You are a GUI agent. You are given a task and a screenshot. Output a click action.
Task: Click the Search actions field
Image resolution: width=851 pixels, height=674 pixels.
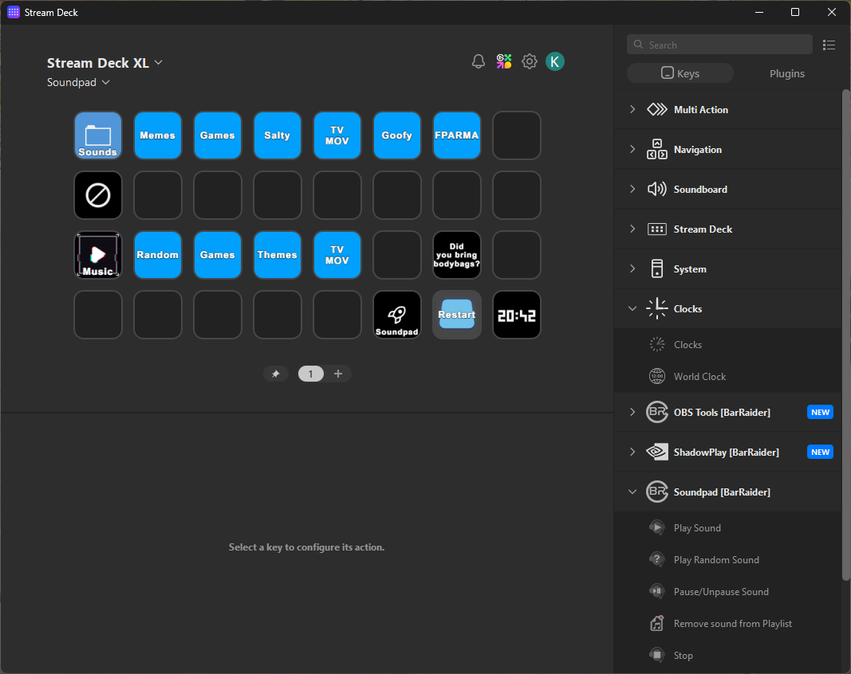tap(719, 45)
